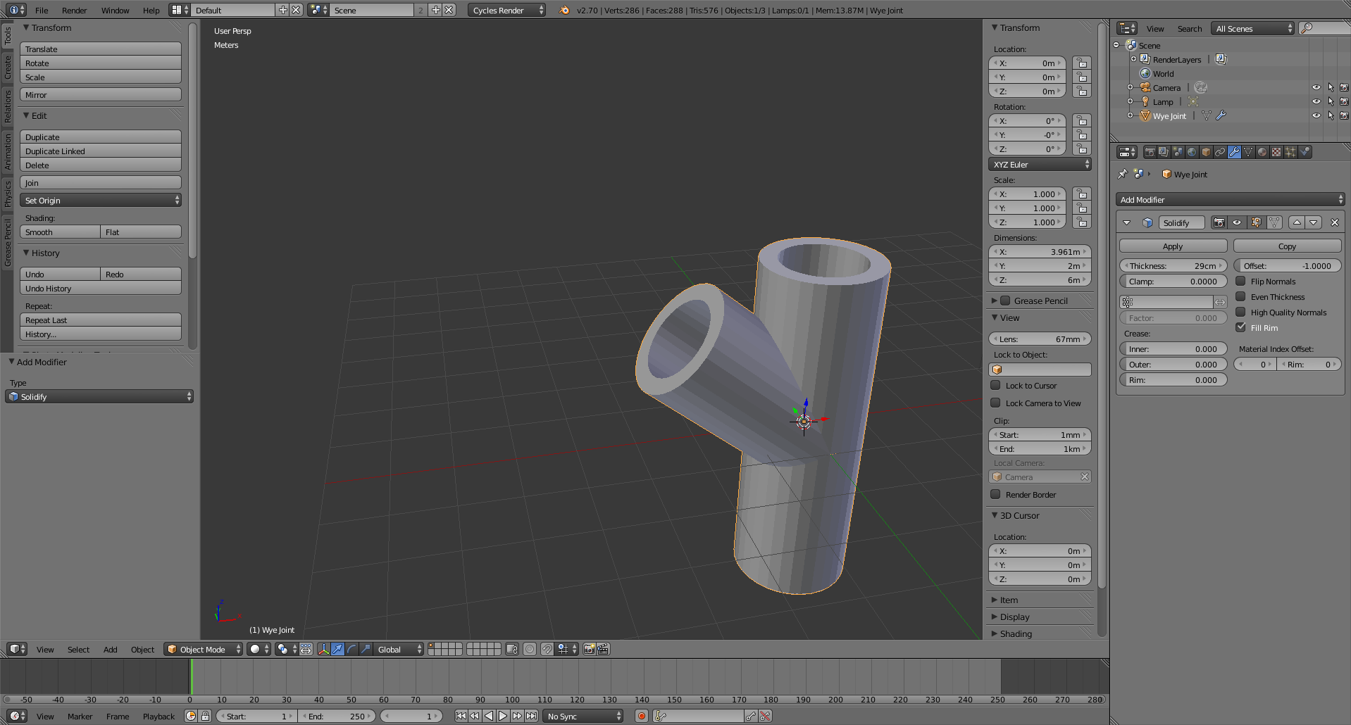Toggle Solidify modifier viewport visibility eye icon
Viewport: 1351px width, 725px height.
tap(1237, 222)
